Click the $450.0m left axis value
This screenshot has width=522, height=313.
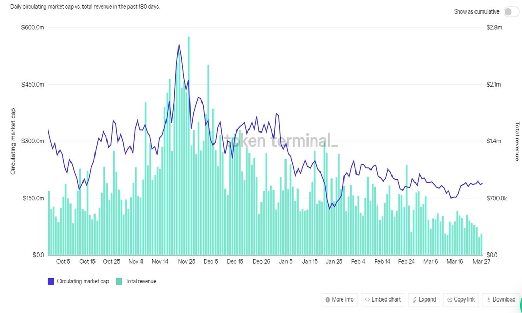[x=32, y=85]
